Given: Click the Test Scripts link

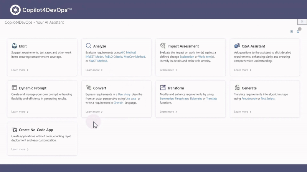Looking at the screenshot, I should (x=267, y=99).
